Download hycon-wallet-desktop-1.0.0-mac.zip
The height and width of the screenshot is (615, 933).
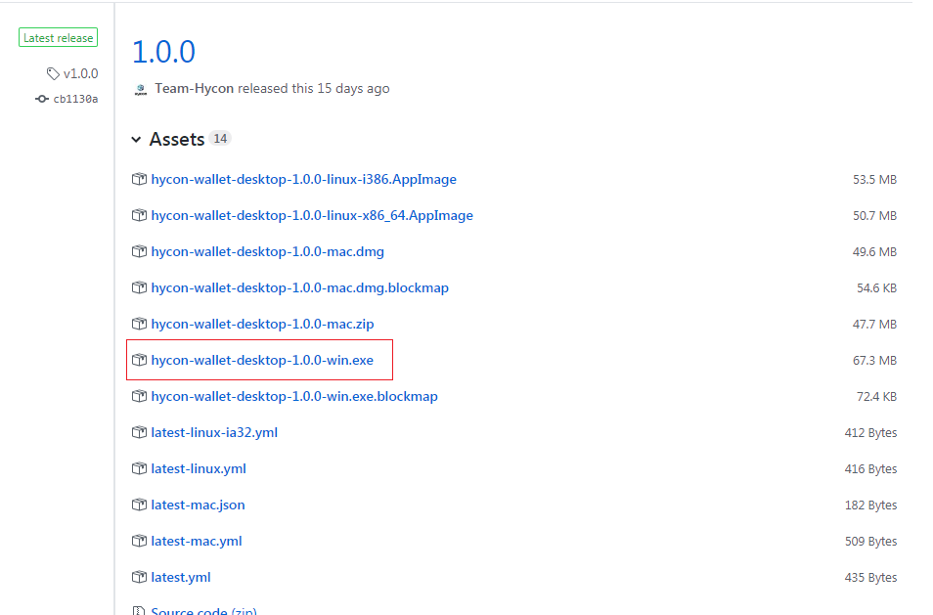point(262,325)
